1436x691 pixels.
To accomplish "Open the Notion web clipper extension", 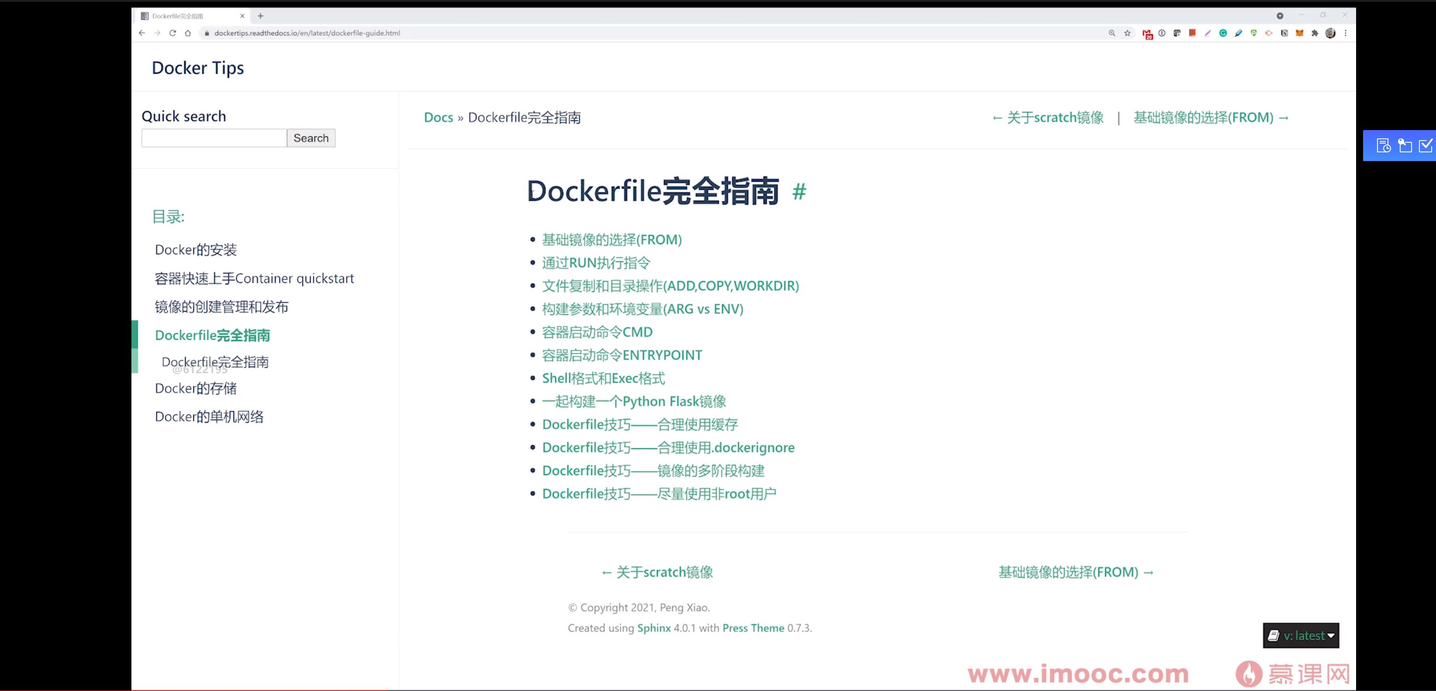I will pyautogui.click(x=1285, y=33).
